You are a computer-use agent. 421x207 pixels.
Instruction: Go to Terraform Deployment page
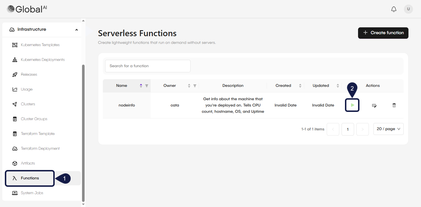pos(40,149)
